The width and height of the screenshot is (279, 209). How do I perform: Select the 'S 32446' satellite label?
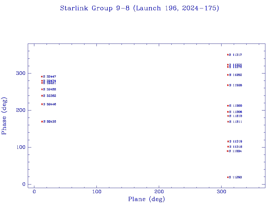[x=50, y=104]
